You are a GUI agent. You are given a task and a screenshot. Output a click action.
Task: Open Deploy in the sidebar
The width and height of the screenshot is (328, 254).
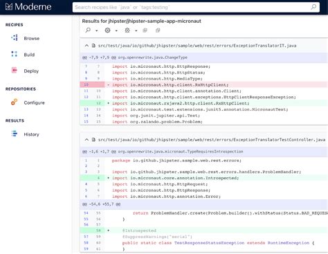[x=31, y=71]
